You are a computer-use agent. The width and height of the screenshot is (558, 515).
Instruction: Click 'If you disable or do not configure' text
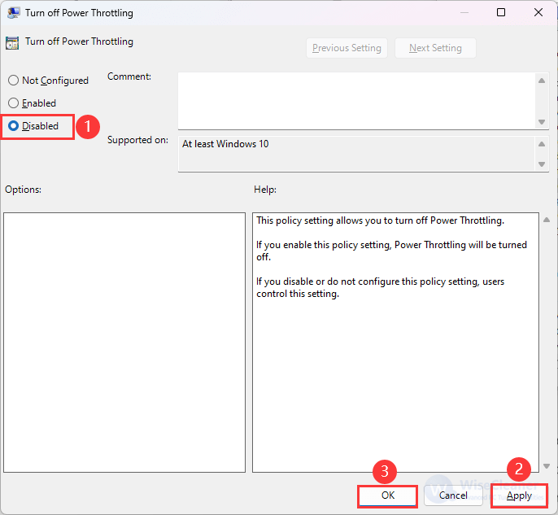click(380, 287)
